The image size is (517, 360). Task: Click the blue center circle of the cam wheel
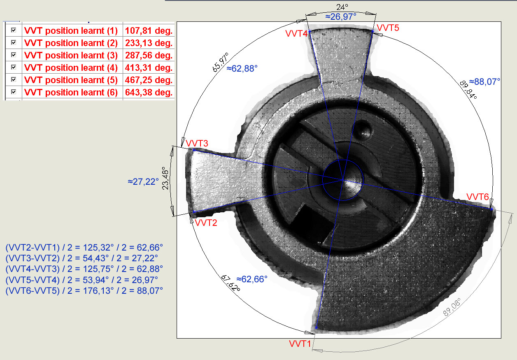pyautogui.click(x=342, y=180)
